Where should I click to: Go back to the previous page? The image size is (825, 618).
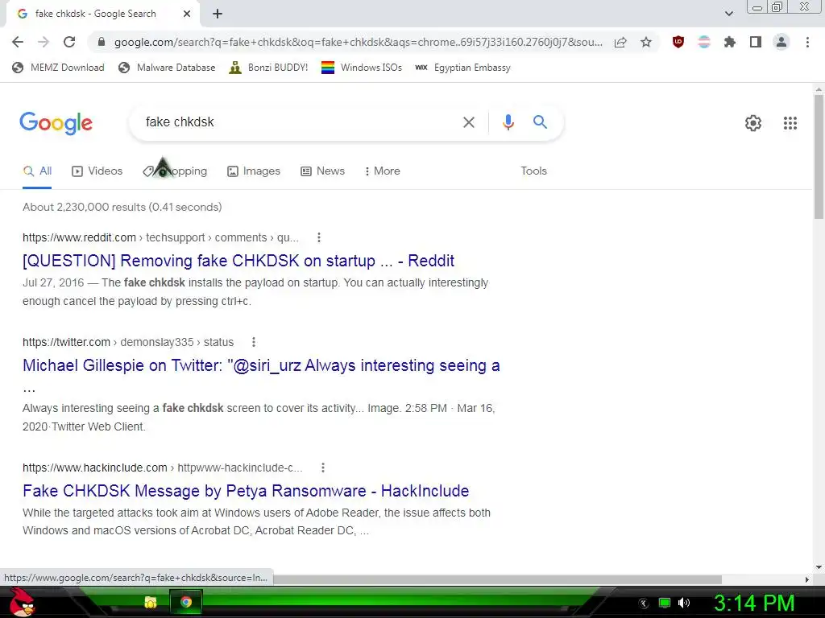18,42
